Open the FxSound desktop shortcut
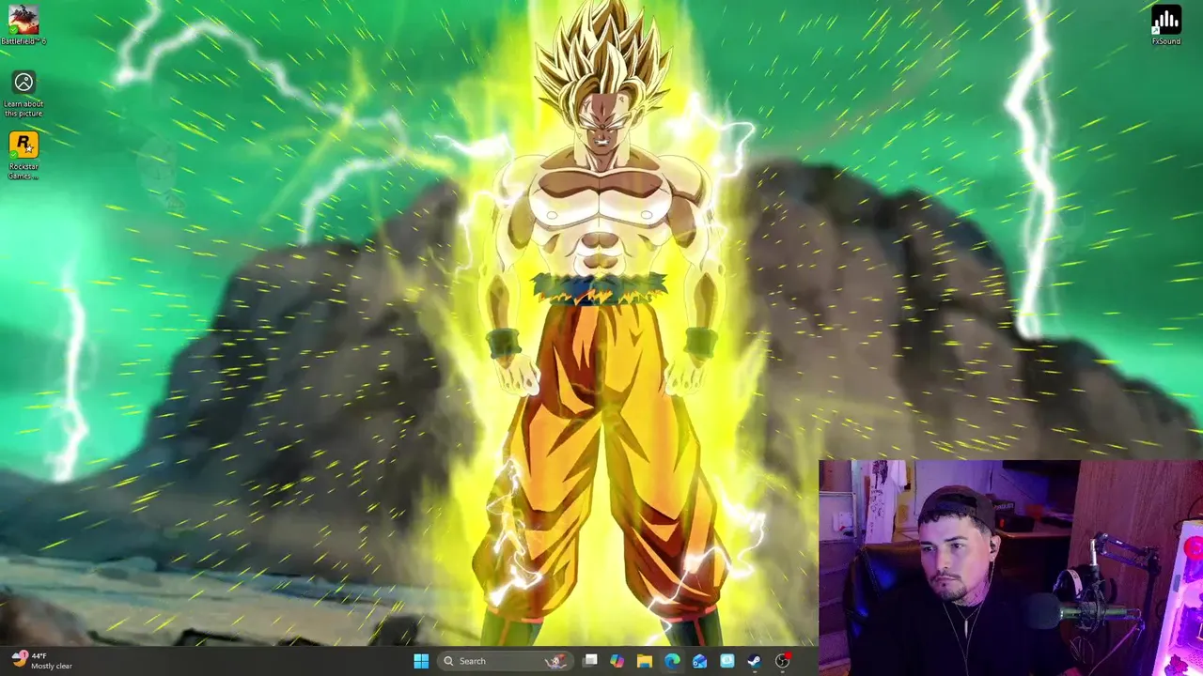Screen dimensions: 1203x676 click(1166, 24)
